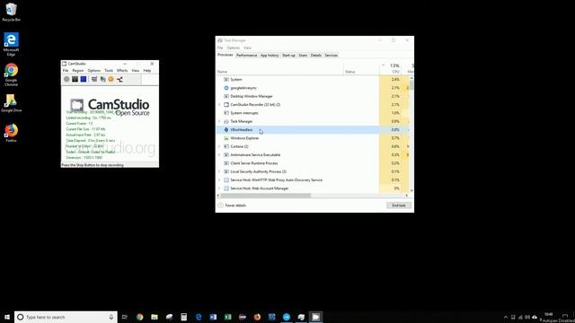Screen dimensions: 575x323
Task: Expand the CamStudio Recorder process group
Action: [x=219, y=105]
